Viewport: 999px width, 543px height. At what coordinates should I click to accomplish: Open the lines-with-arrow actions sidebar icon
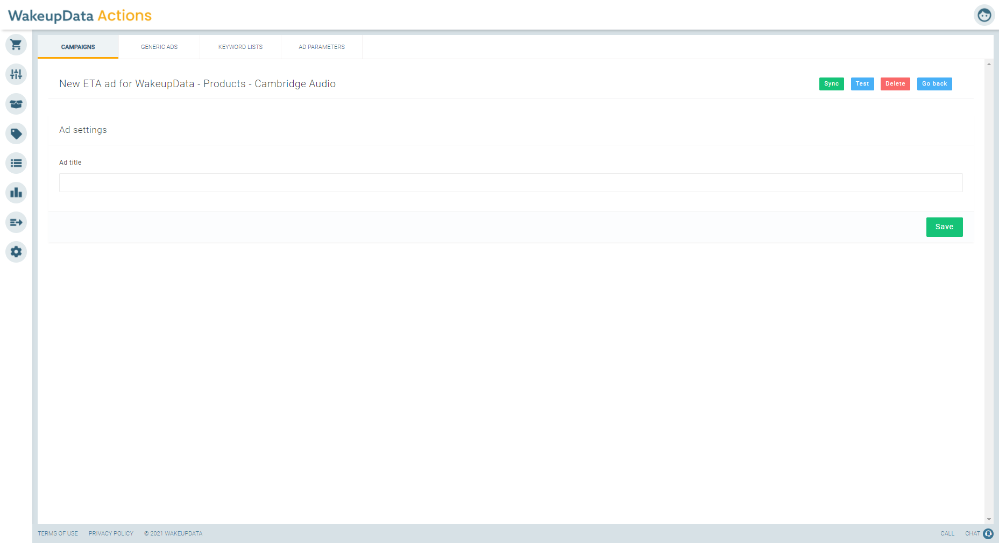click(16, 222)
